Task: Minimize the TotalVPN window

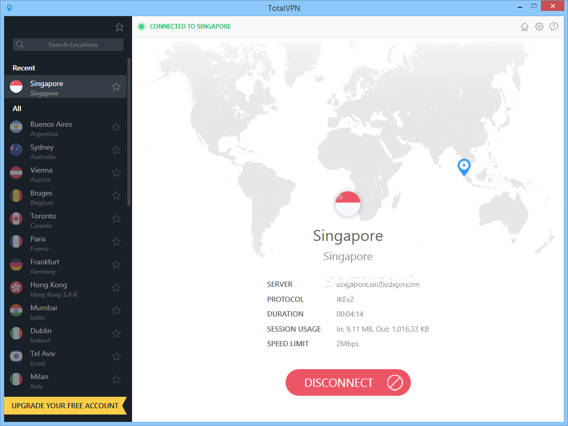Action: pos(520,6)
